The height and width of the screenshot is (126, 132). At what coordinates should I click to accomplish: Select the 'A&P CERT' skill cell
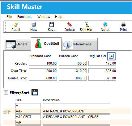click(28, 117)
